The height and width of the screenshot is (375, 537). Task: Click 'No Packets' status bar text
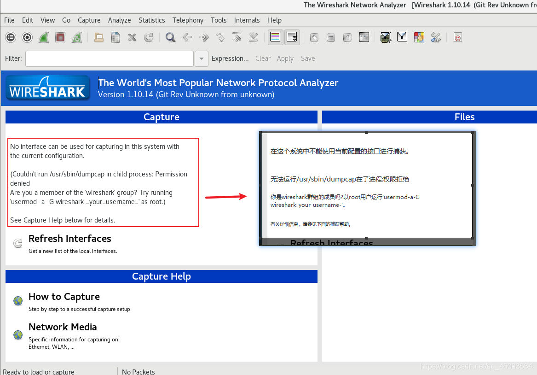click(139, 372)
